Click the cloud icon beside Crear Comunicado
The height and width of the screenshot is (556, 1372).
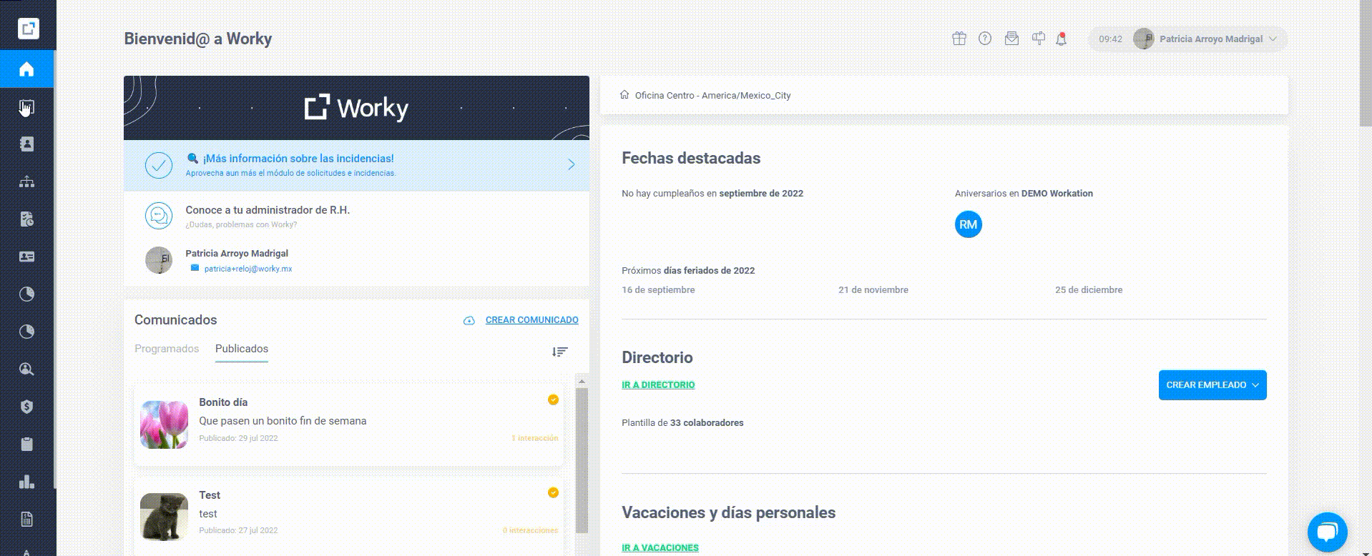[469, 320]
